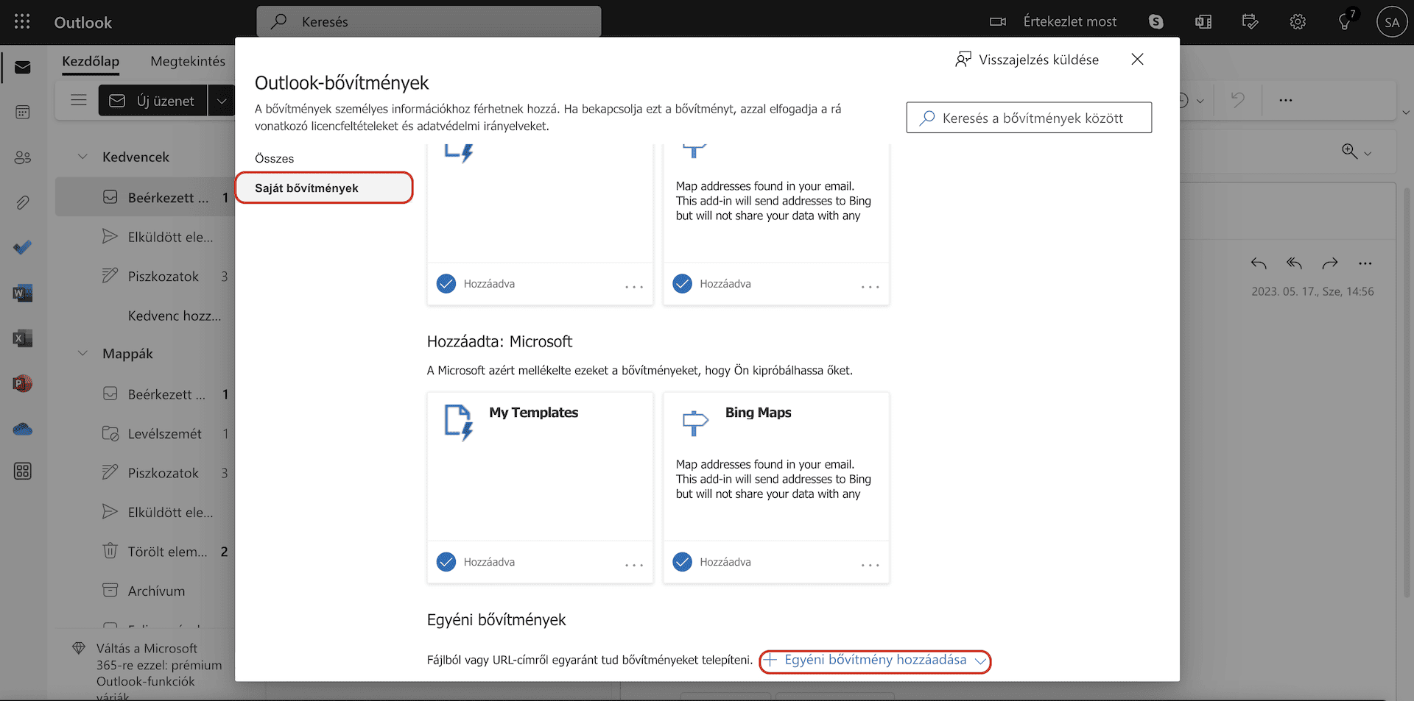This screenshot has height=701, width=1414.
Task: Toggle the hamburger navigation pane icon
Action: 79,100
